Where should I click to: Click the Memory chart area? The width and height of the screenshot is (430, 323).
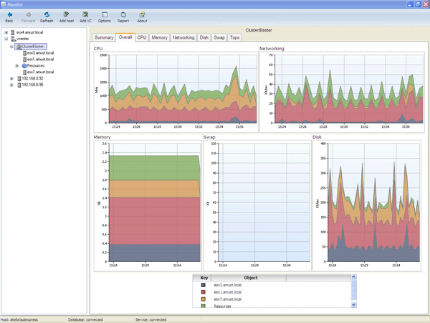[148, 206]
